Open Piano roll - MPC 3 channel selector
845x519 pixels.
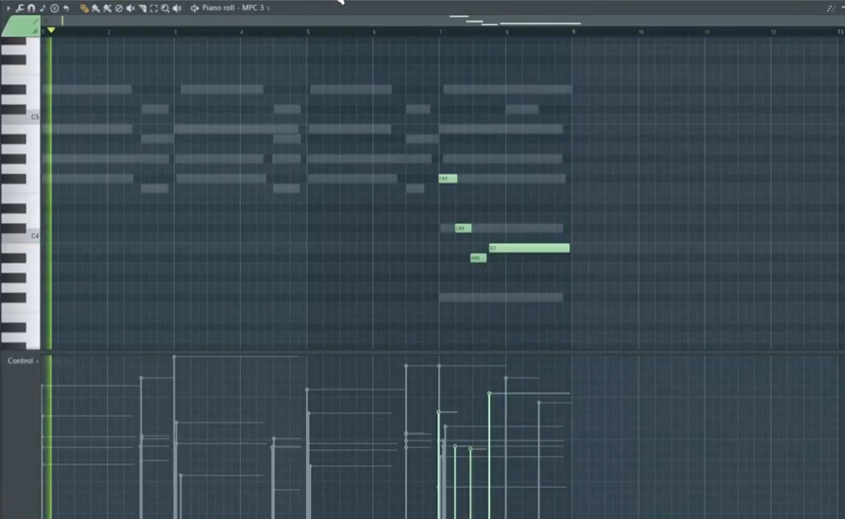point(233,8)
